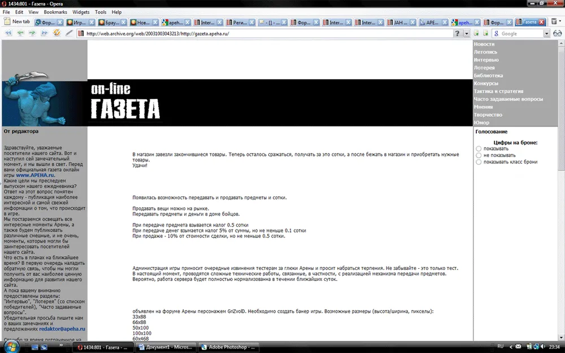
Task: Click the on-line ГАЗЕТА banner logo
Action: coord(125,102)
